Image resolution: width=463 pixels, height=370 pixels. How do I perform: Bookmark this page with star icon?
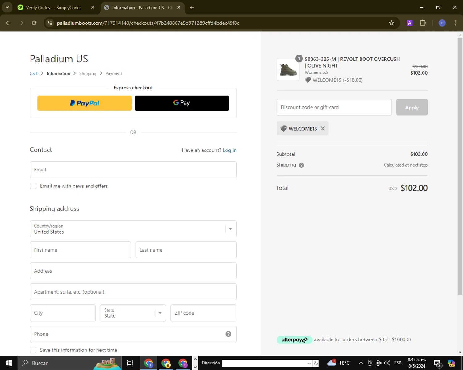pos(391,23)
